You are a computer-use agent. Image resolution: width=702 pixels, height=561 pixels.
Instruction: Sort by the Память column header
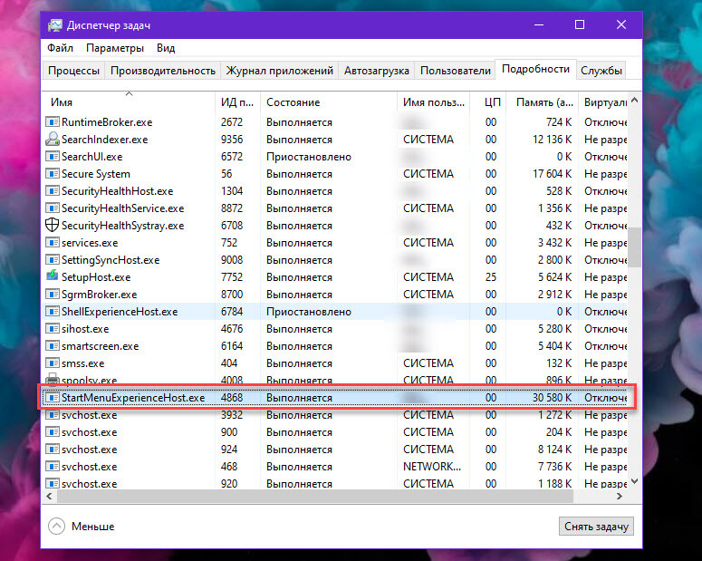click(x=543, y=102)
